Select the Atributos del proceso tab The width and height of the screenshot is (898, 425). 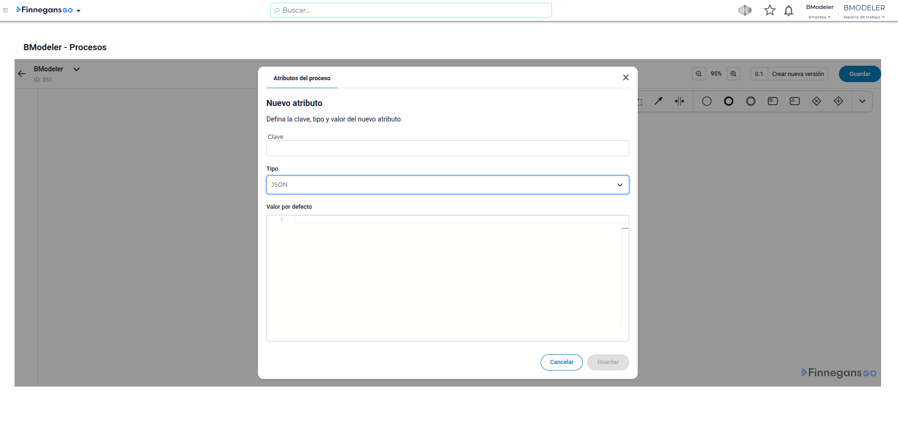pos(302,78)
